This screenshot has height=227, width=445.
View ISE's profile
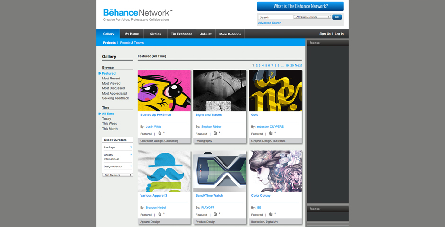(259, 208)
